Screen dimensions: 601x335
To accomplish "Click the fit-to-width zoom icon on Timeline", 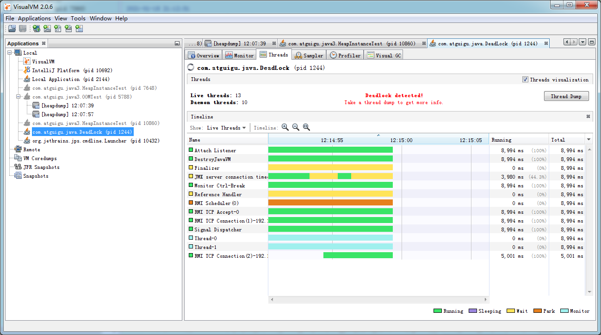I will tap(306, 127).
